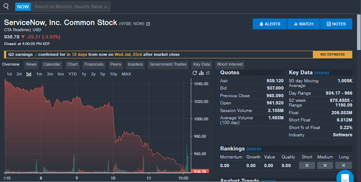
Task: Select the 3m chart range
Action: [x=50, y=74]
